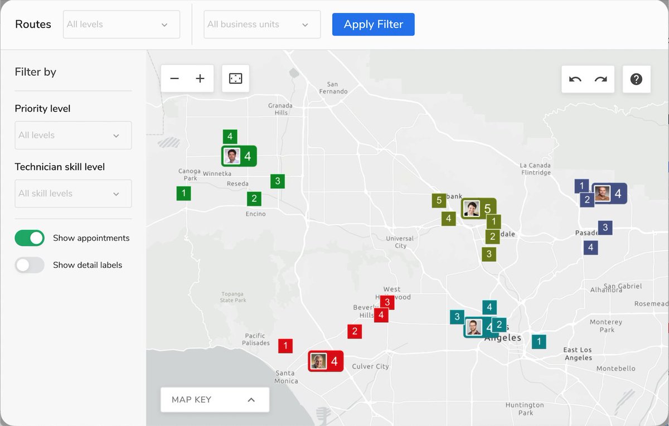669x426 pixels.
Task: Click olive stop 1 marker
Action: (x=493, y=222)
